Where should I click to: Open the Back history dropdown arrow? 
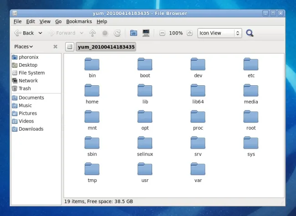[40, 33]
